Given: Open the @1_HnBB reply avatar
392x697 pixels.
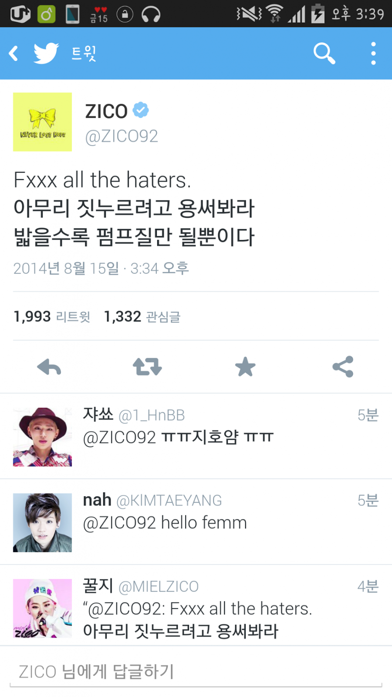Looking at the screenshot, I should (x=42, y=437).
